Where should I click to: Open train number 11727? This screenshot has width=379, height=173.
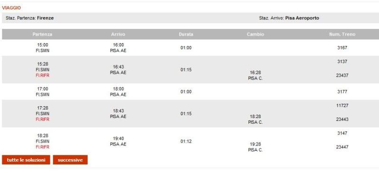click(342, 106)
